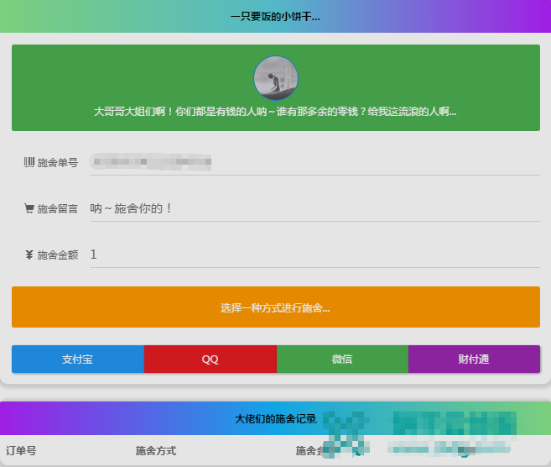Click the 施舍金额 label text
The height and width of the screenshot is (467, 551).
pos(58,254)
